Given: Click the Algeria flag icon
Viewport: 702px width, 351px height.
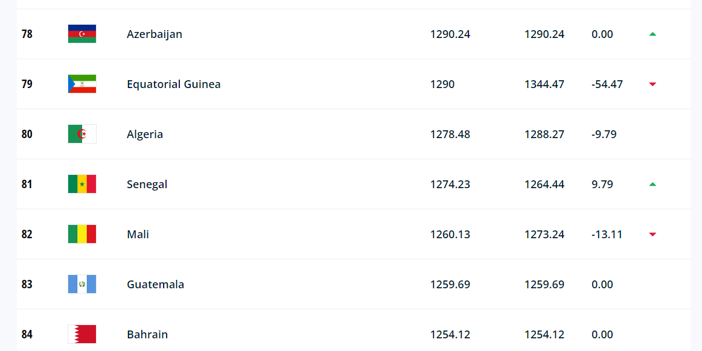Looking at the screenshot, I should click(x=82, y=134).
